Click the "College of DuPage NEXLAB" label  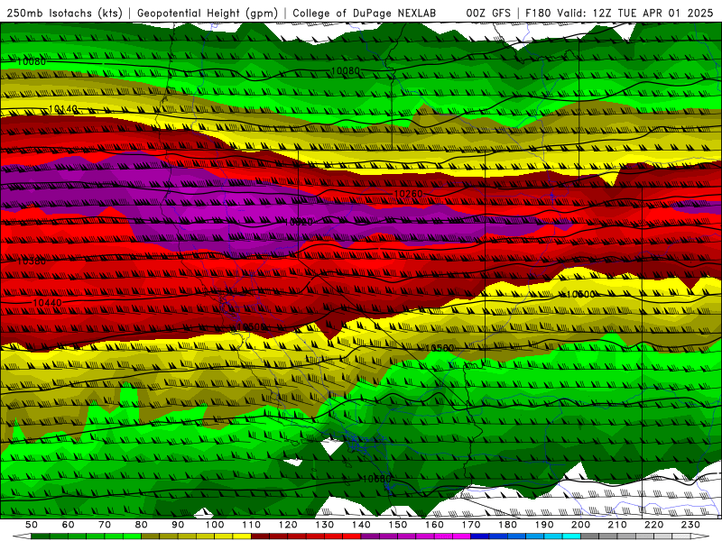coord(364,14)
